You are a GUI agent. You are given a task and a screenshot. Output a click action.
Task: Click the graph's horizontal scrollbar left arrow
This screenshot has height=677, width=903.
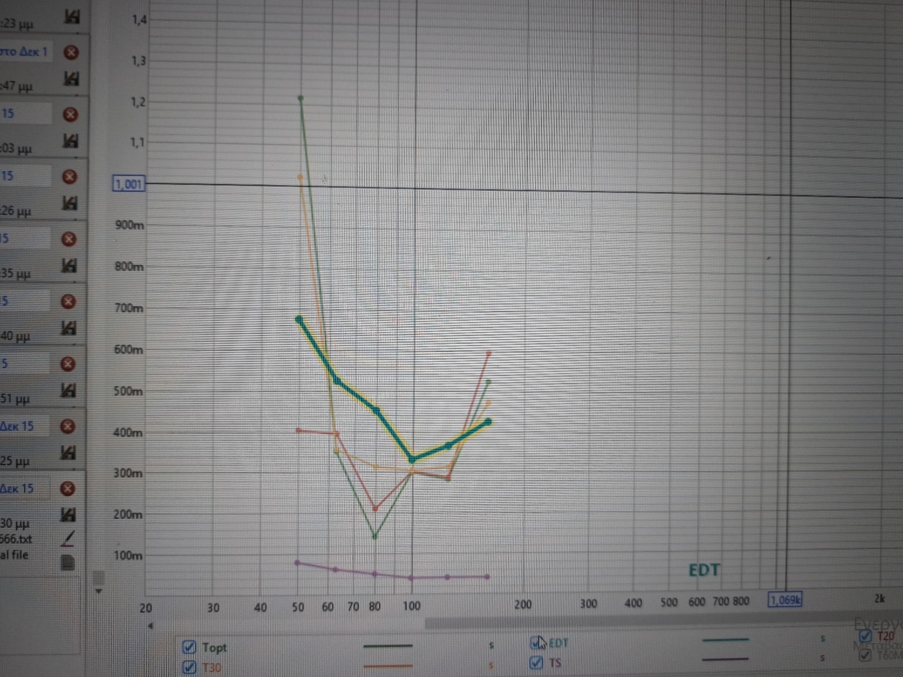tap(150, 626)
